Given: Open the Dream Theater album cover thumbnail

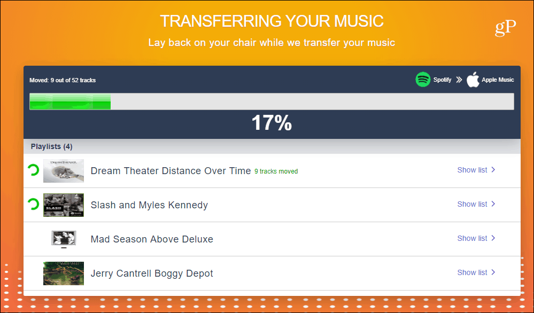Looking at the screenshot, I should tap(64, 171).
